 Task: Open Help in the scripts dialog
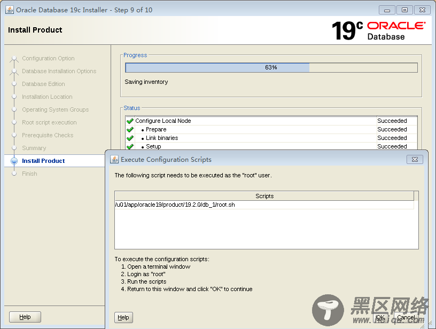(123, 317)
